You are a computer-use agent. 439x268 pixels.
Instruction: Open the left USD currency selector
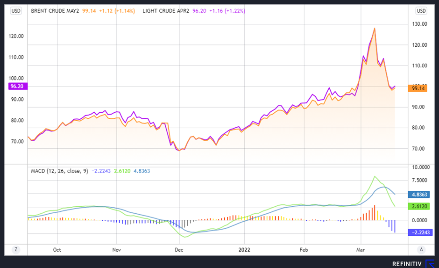(x=16, y=11)
